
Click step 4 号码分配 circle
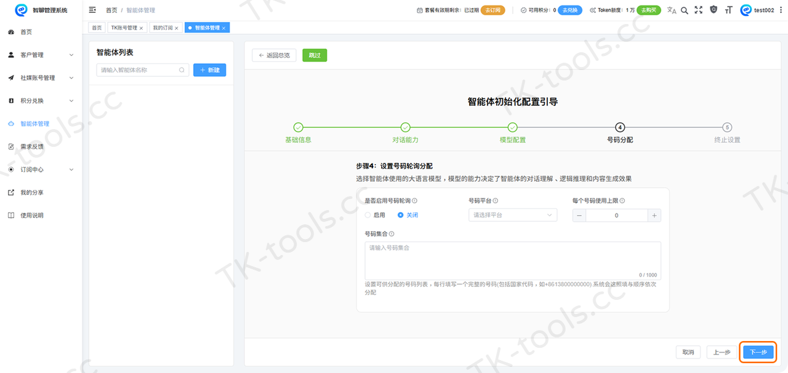(x=620, y=127)
